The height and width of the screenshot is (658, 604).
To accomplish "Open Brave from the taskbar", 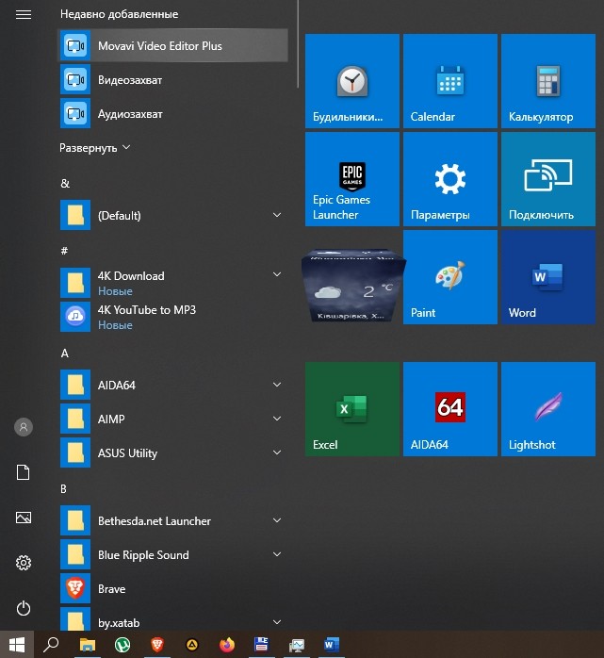I will (x=157, y=644).
